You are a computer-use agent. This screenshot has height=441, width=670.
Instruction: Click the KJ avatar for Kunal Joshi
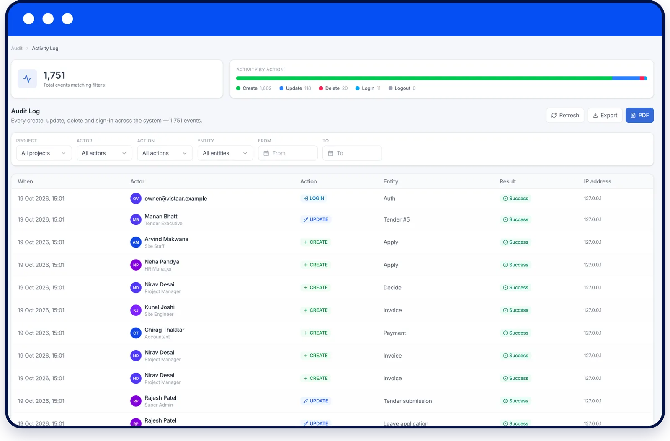(x=136, y=310)
